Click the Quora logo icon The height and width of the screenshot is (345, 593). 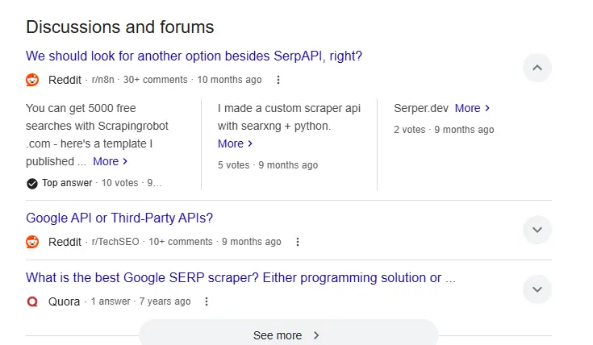coord(32,301)
